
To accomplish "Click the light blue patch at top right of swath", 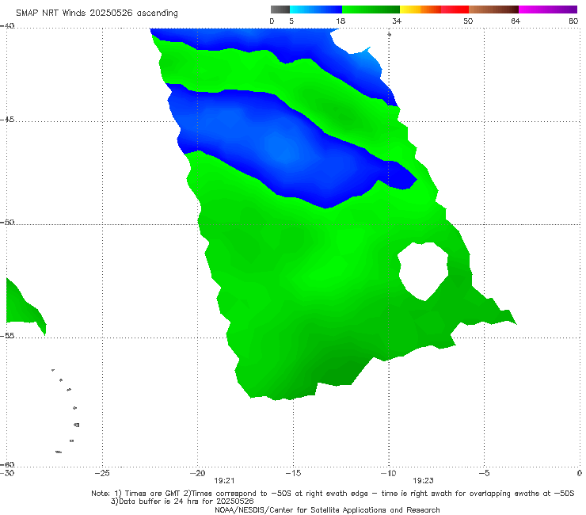I will pos(366,58).
